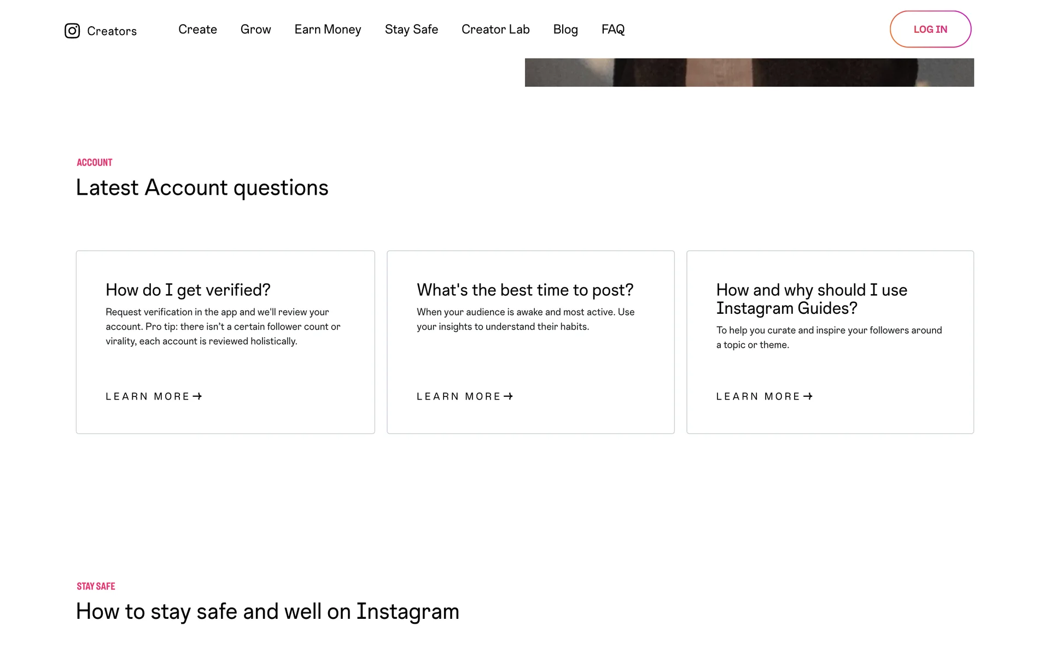Navigate to Creator Lab
1050x656 pixels.
coord(495,30)
